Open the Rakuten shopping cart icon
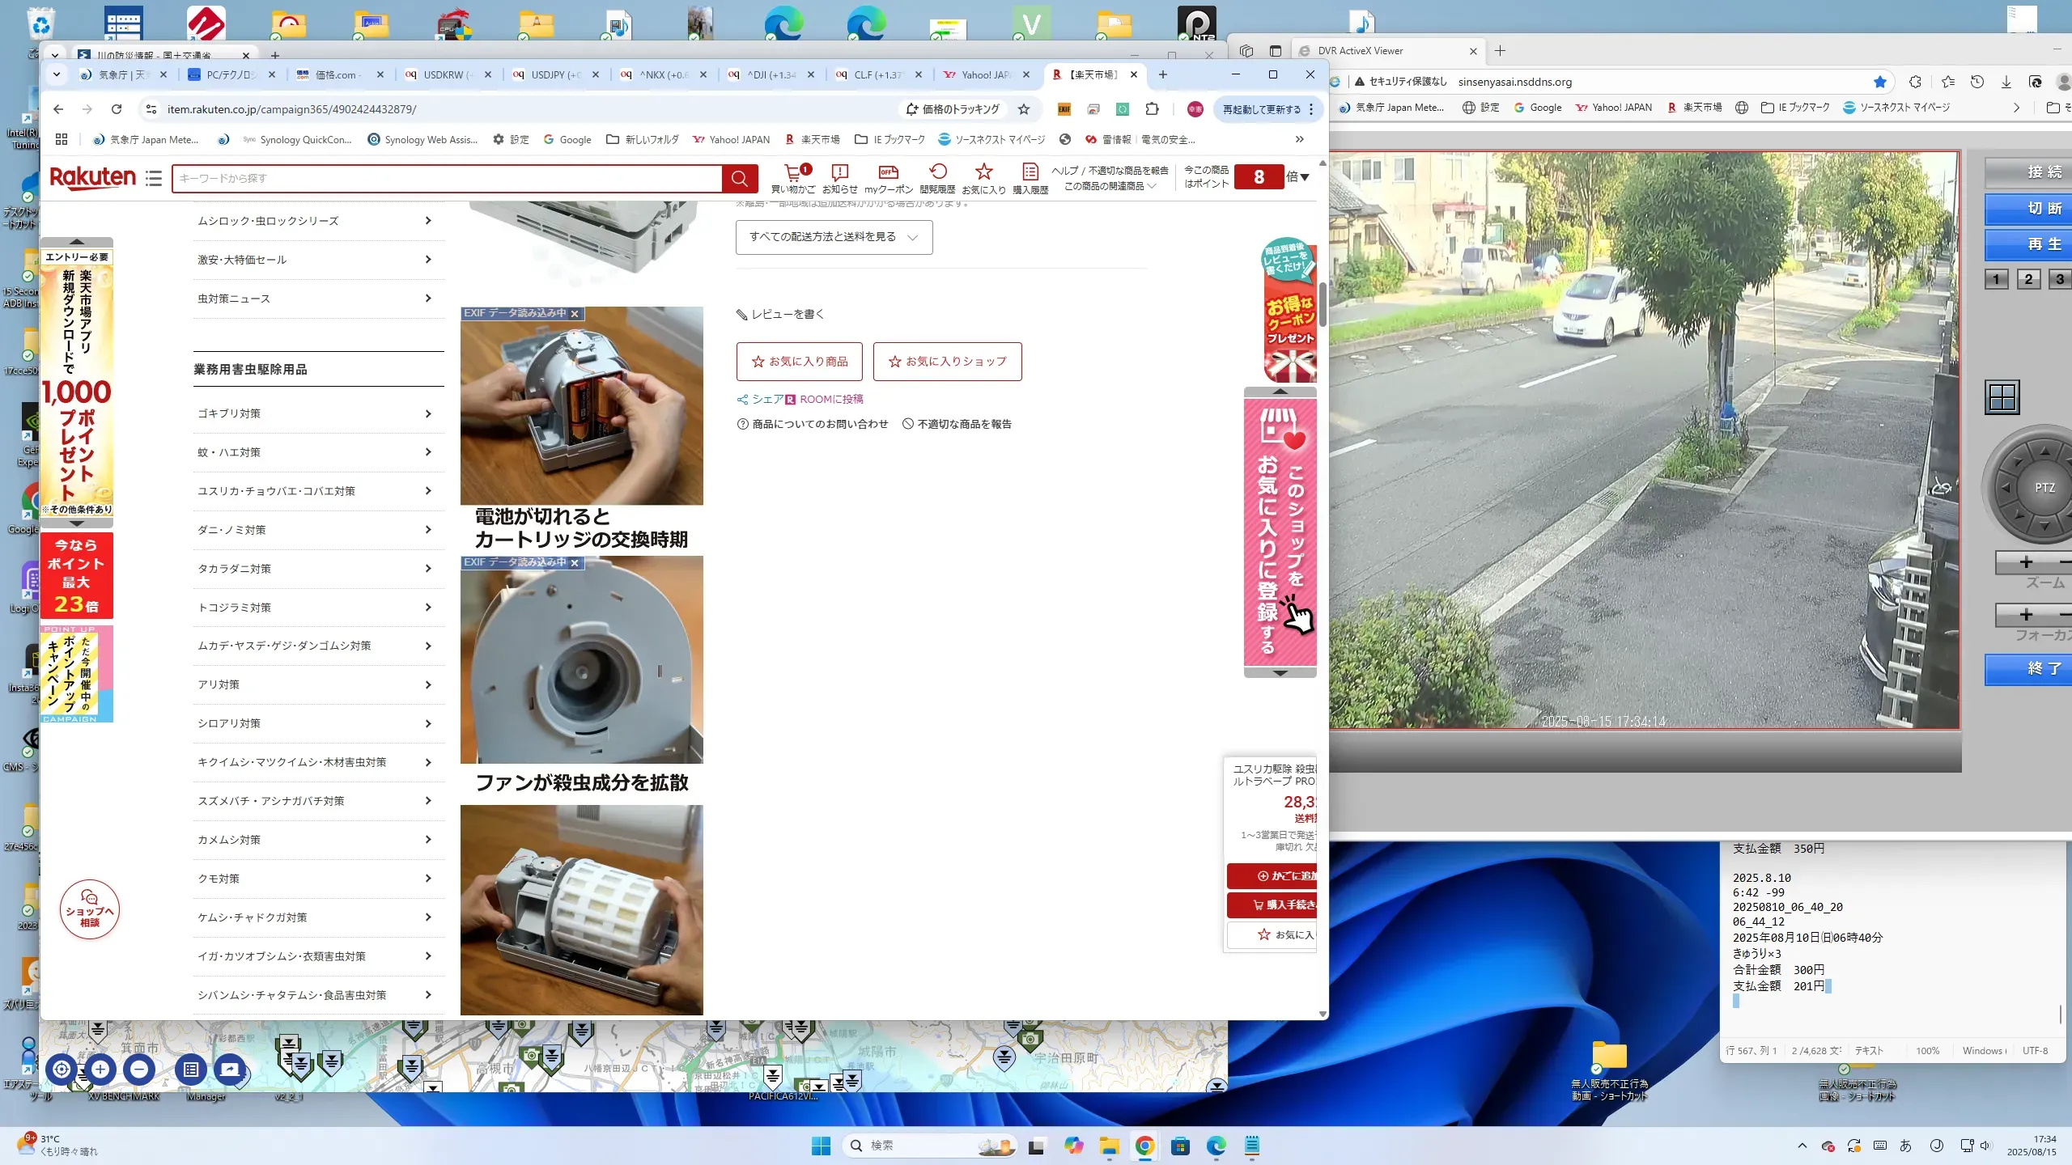 [x=793, y=173]
